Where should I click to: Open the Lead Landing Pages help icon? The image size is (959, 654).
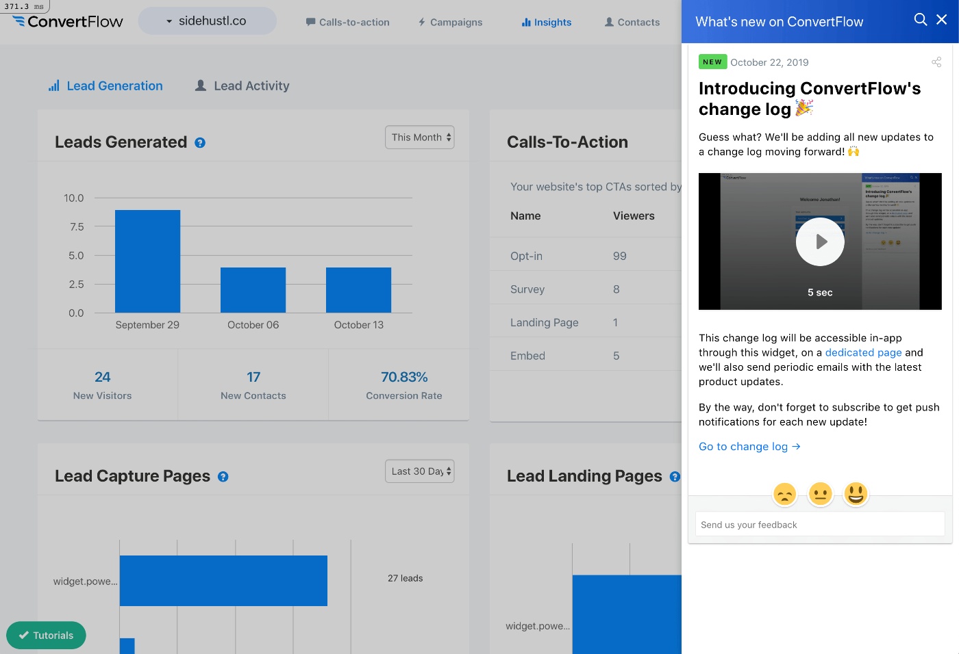(x=675, y=477)
